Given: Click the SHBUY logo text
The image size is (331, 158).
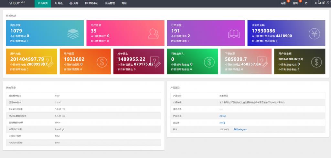Looking at the screenshot, I should tap(15, 3).
